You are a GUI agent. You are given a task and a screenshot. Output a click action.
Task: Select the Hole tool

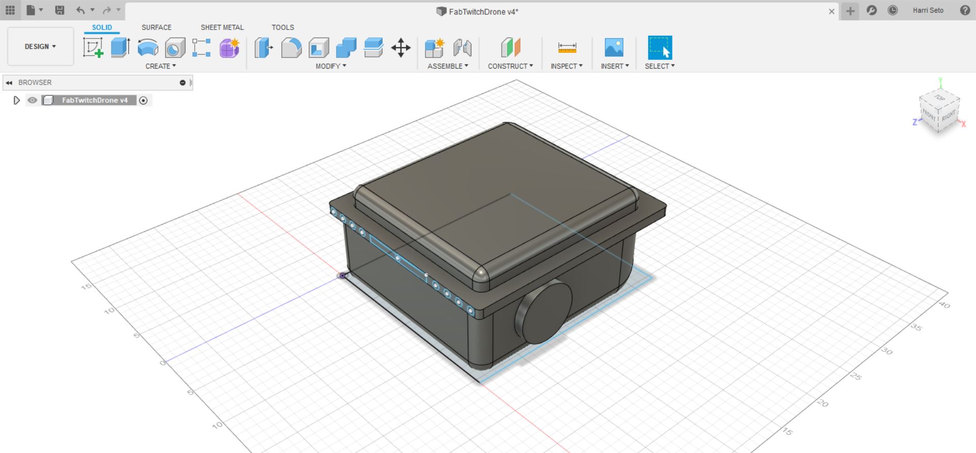click(x=175, y=48)
